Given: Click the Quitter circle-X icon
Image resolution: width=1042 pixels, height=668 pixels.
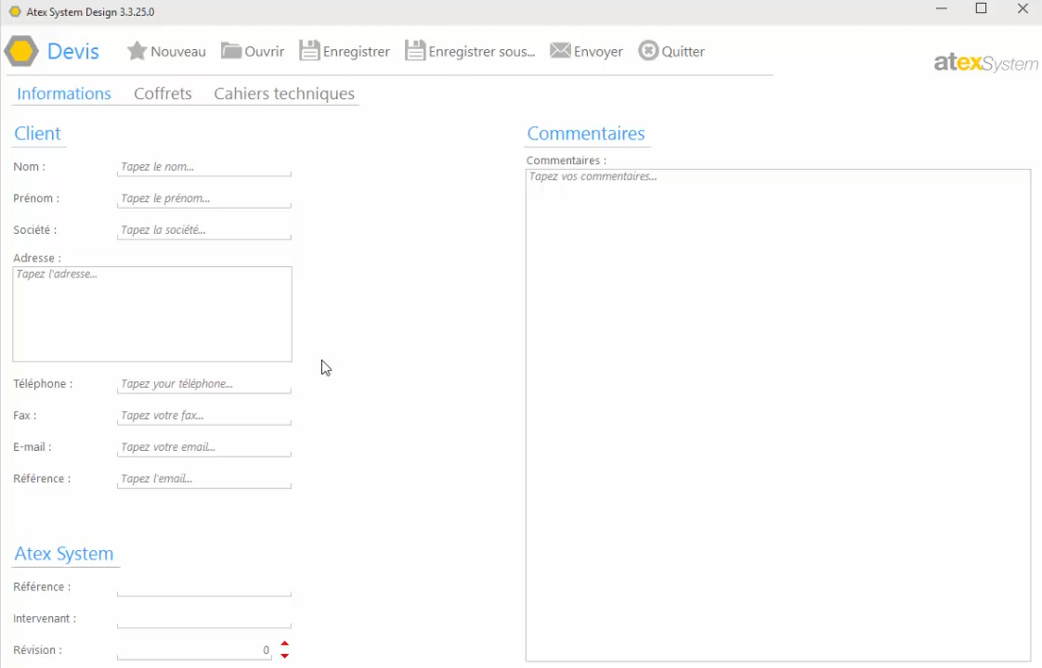Looking at the screenshot, I should (x=648, y=51).
